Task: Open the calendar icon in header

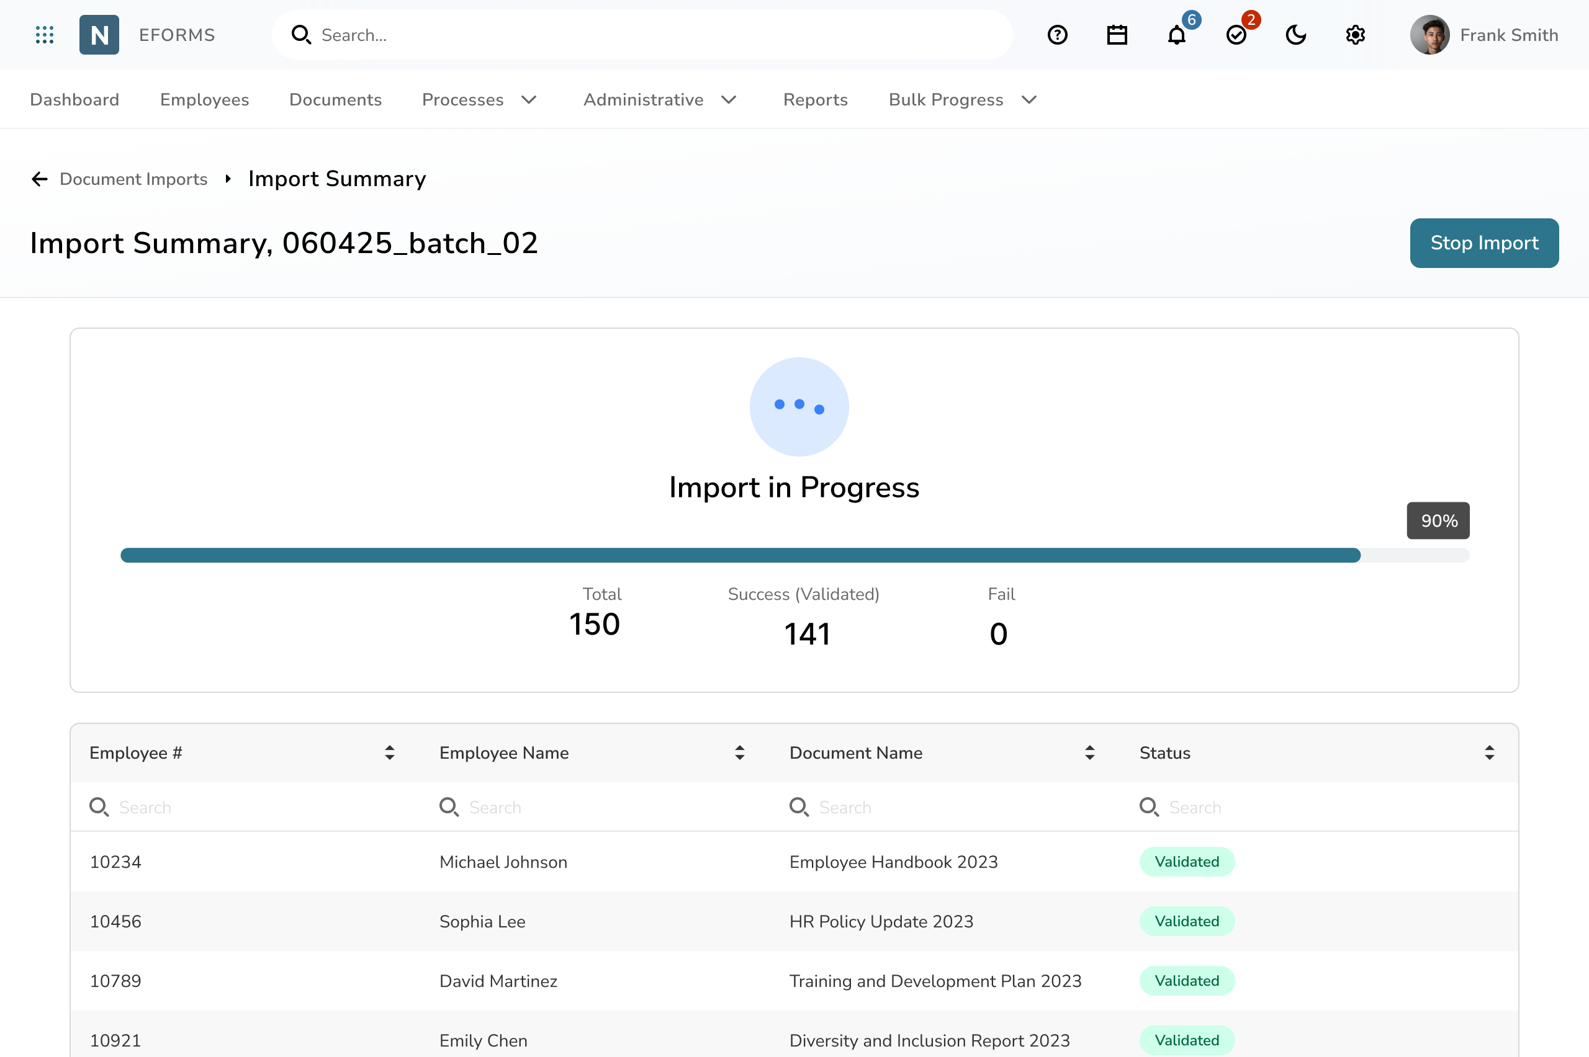Action: click(x=1117, y=35)
